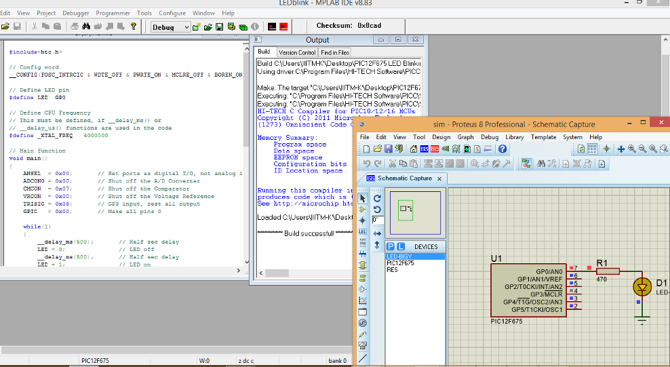Click the horizontal mirror flip icon
The image size is (670, 367).
pyautogui.click(x=377, y=234)
